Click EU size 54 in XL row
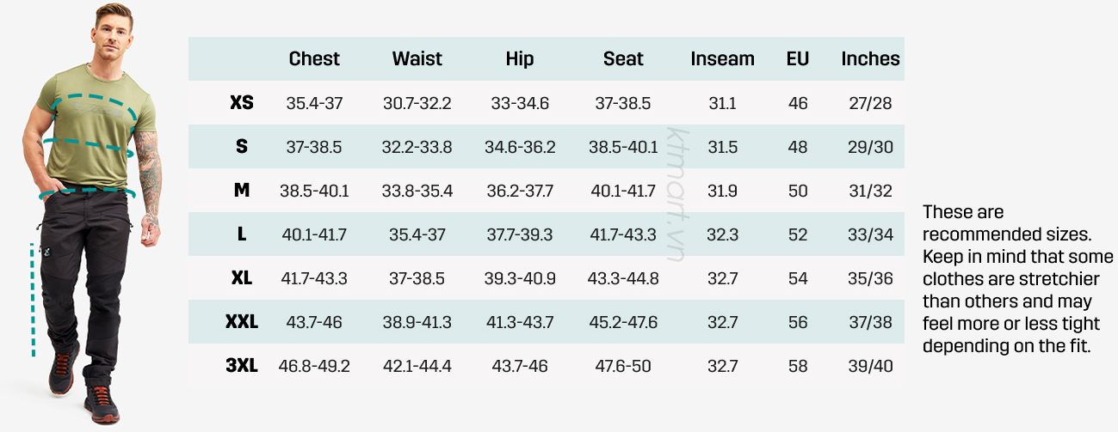Screen dimensions: 1118x432 (798, 278)
